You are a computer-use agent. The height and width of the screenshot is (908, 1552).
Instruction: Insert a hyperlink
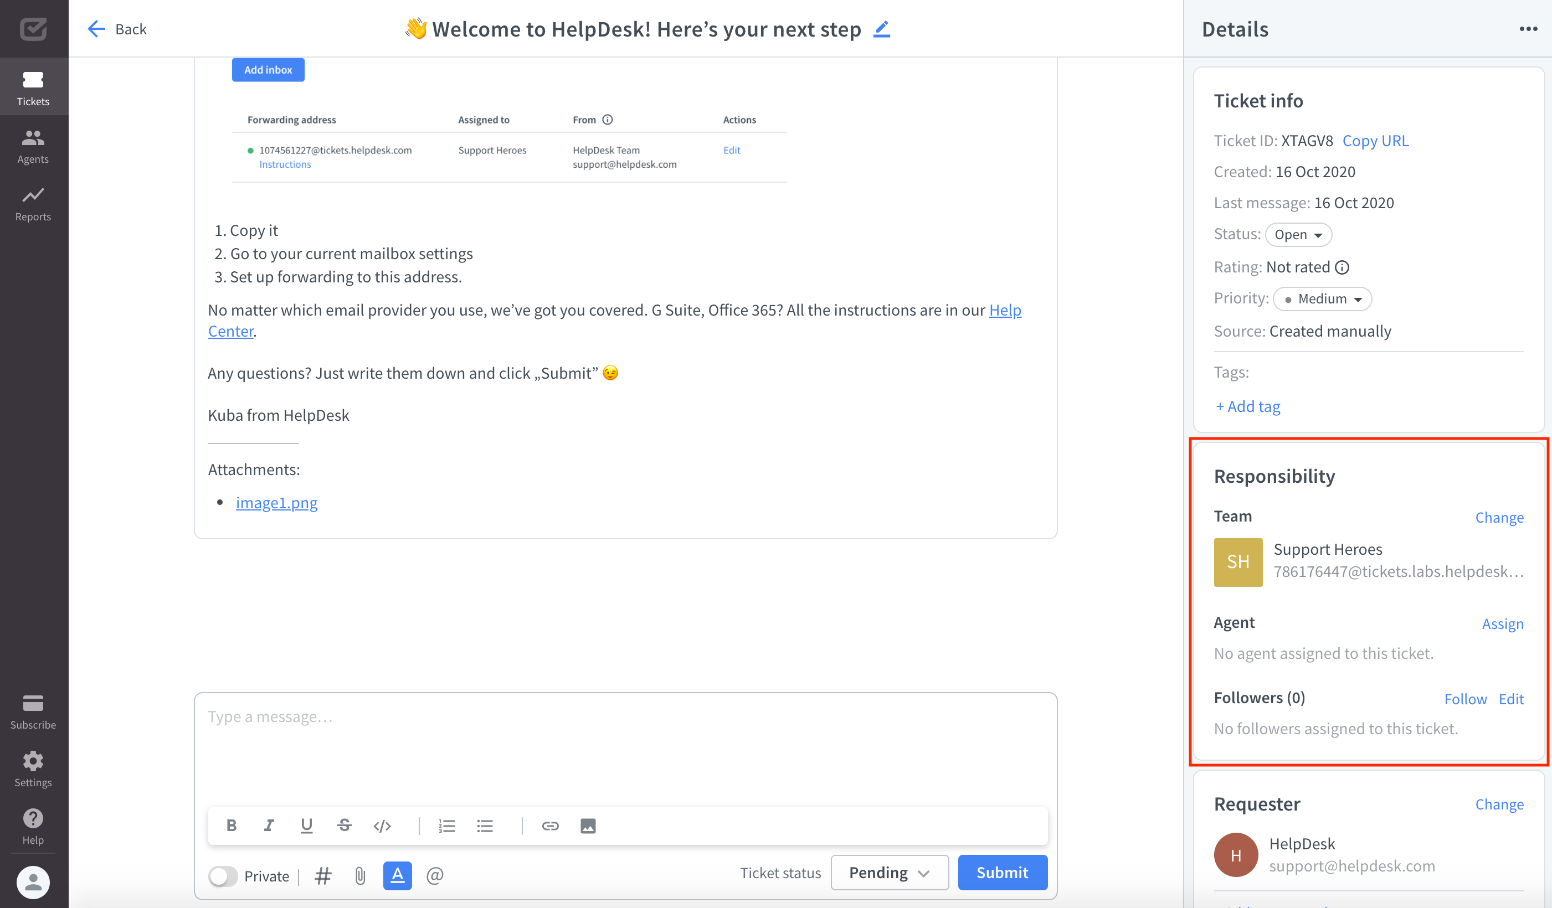(550, 826)
